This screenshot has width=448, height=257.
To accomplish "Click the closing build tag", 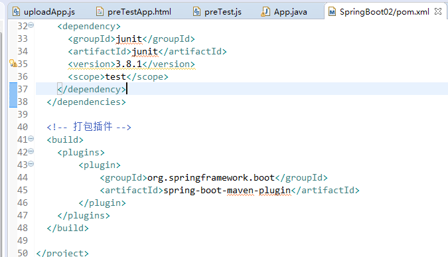I will tap(68, 228).
